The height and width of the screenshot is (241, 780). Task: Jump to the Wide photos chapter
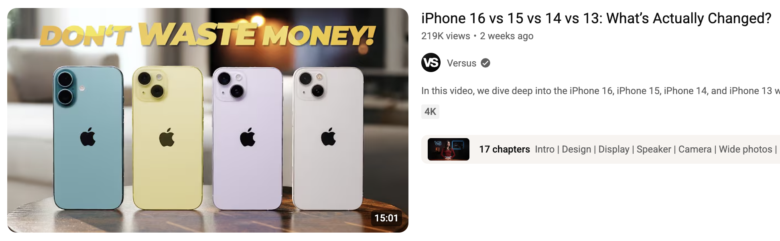pyautogui.click(x=745, y=149)
